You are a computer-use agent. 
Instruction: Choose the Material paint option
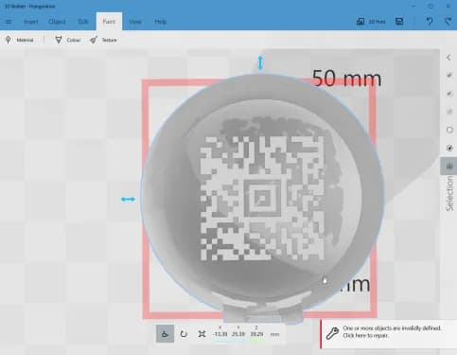19,40
